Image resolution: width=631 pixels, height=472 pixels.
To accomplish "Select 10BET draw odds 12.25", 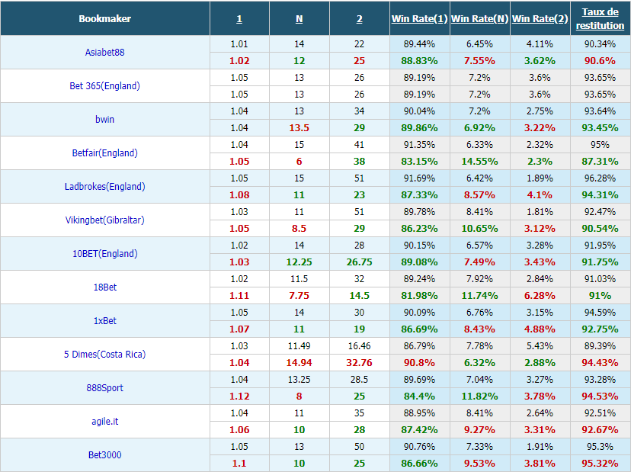I will click(x=299, y=262).
